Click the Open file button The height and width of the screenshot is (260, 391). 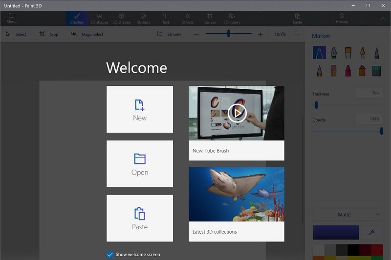click(x=140, y=164)
